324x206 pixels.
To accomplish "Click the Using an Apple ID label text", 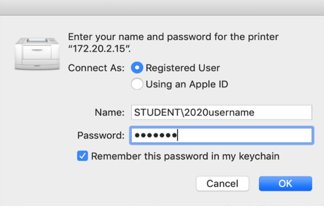I will pyautogui.click(x=187, y=84).
